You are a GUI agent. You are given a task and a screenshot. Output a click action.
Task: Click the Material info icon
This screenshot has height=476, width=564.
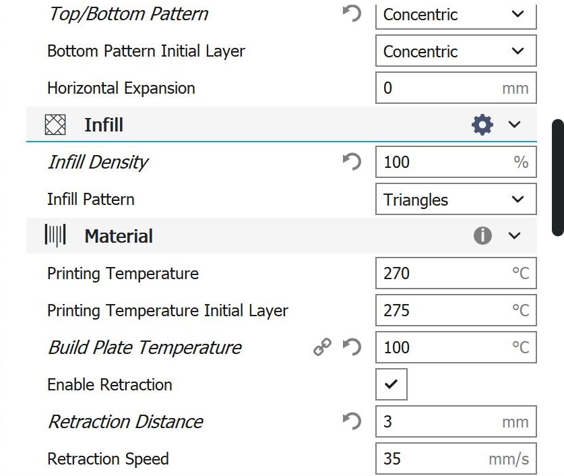click(x=482, y=236)
